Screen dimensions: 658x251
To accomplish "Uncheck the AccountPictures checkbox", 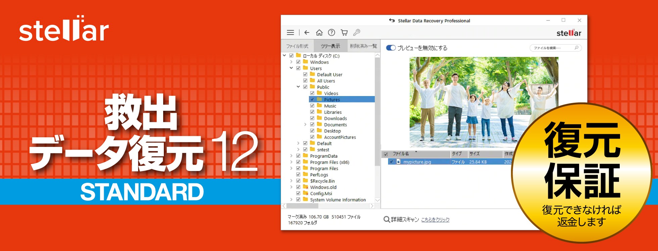I will (312, 137).
